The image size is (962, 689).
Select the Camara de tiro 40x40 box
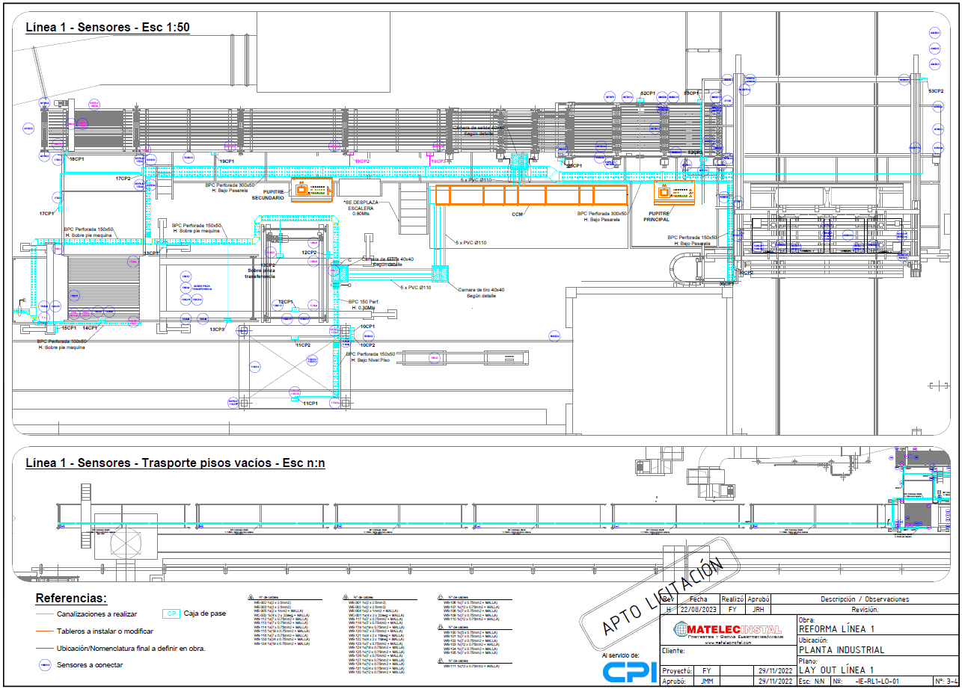pos(441,276)
